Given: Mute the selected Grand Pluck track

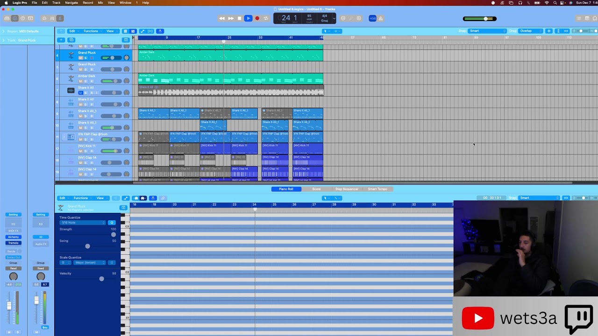Looking at the screenshot, I should 80,58.
